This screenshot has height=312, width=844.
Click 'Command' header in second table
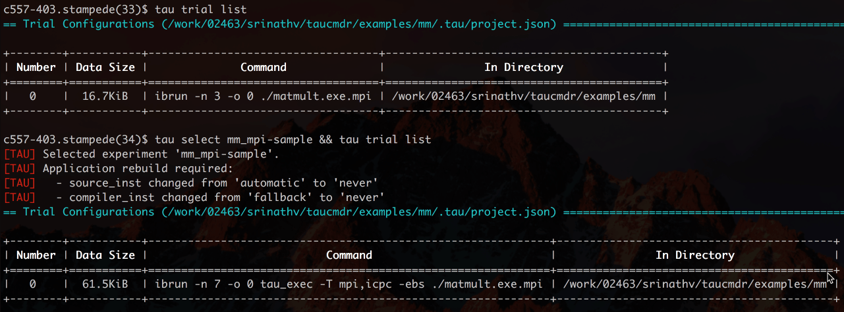[349, 255]
